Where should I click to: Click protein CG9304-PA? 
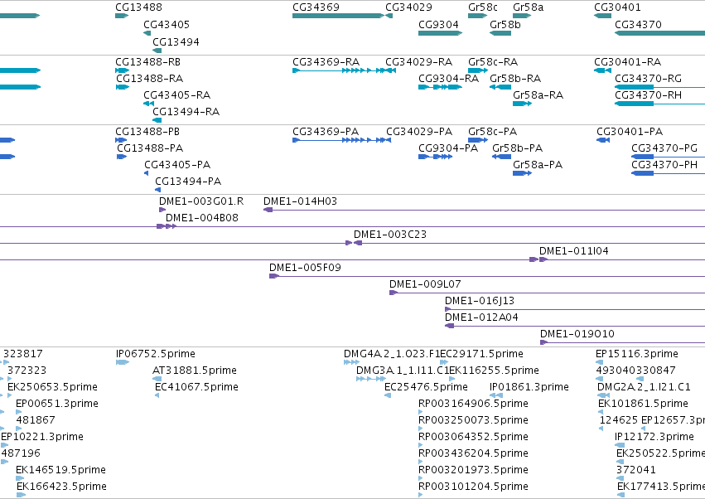(x=448, y=148)
